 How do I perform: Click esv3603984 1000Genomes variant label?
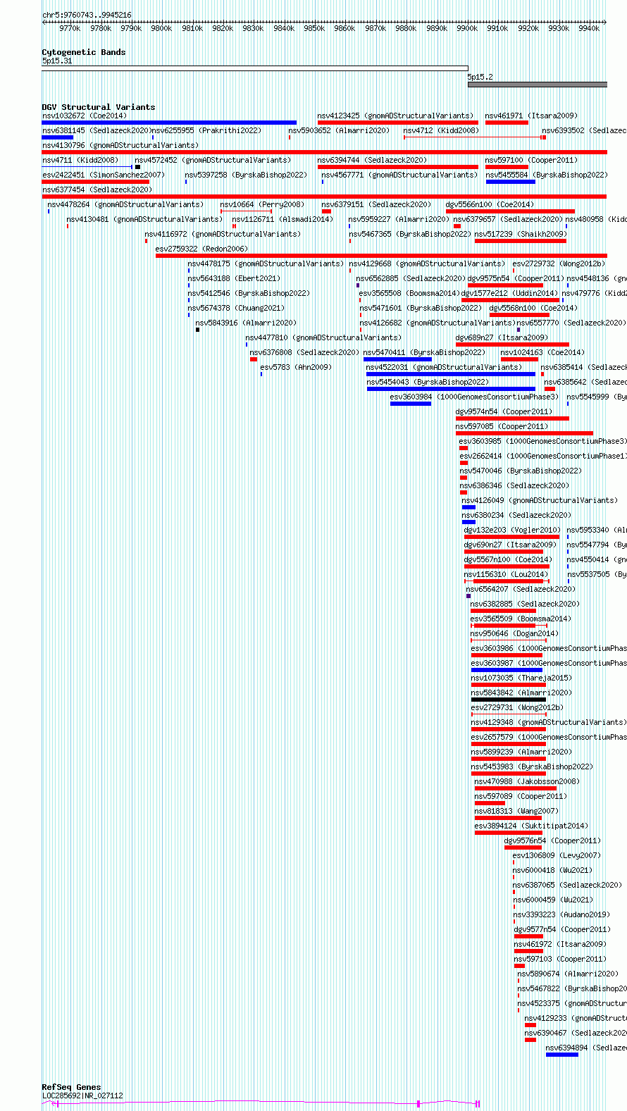pos(474,397)
